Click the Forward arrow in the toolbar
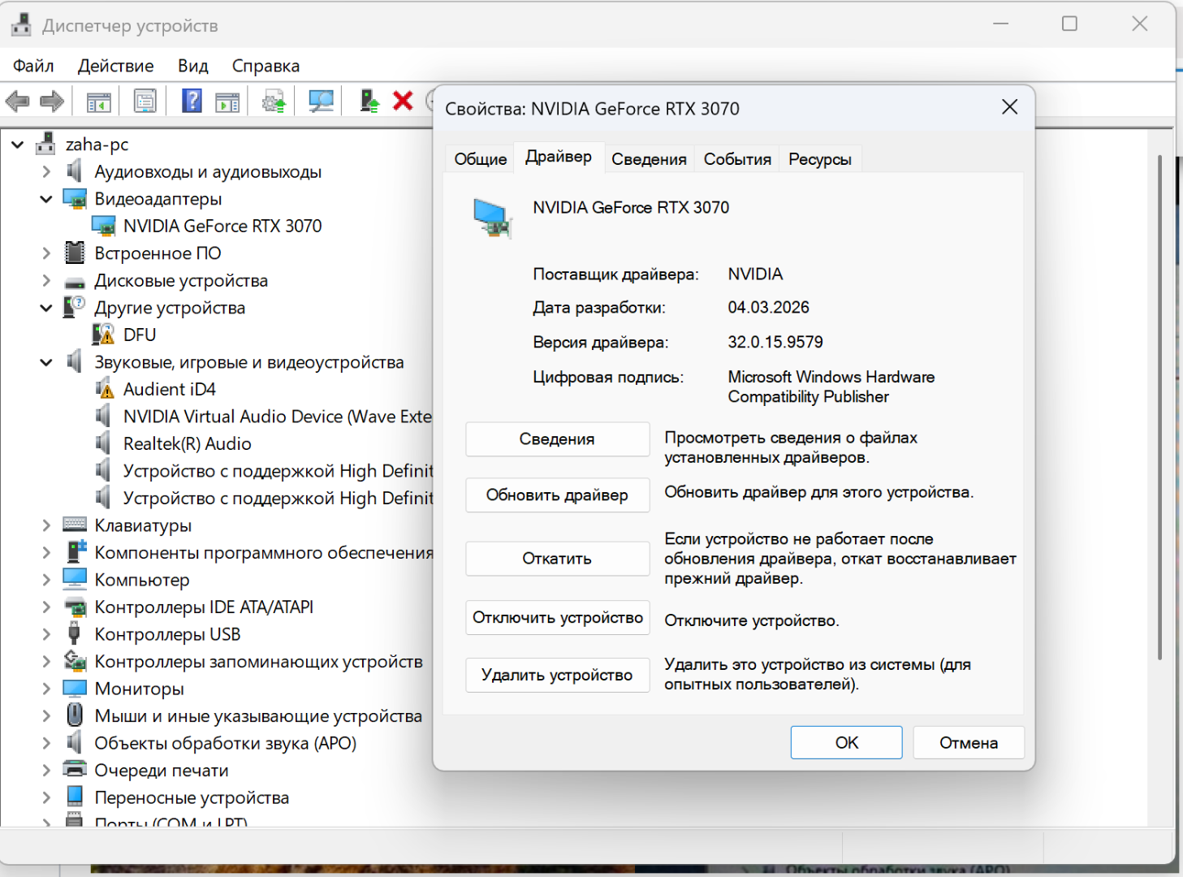The height and width of the screenshot is (877, 1183). tap(52, 102)
